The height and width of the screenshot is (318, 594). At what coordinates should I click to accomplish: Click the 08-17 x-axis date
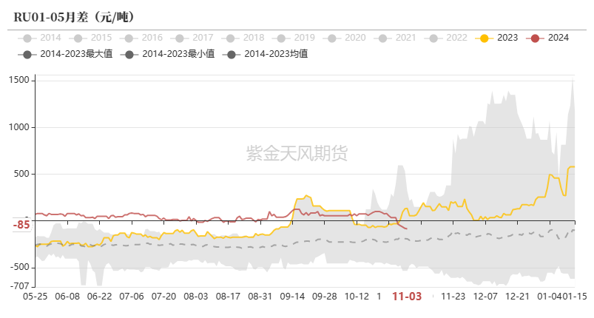click(228, 297)
